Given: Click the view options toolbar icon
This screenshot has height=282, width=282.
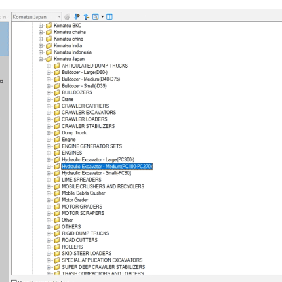Looking at the screenshot, I should point(96,16).
